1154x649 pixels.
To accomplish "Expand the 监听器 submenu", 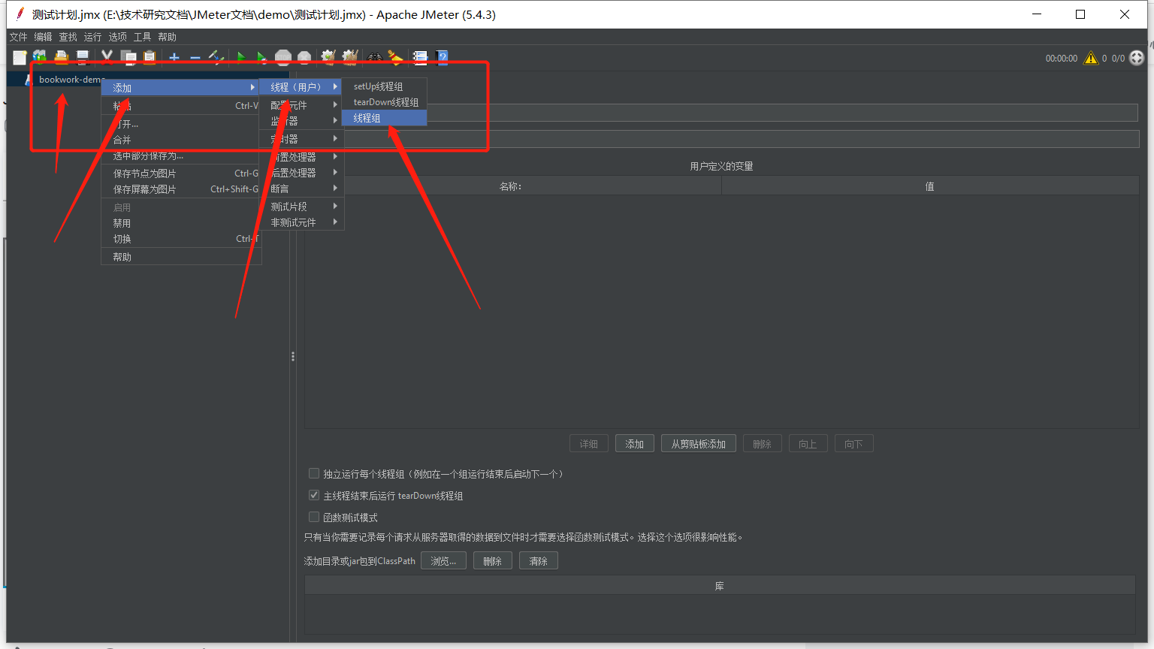I will (x=301, y=121).
